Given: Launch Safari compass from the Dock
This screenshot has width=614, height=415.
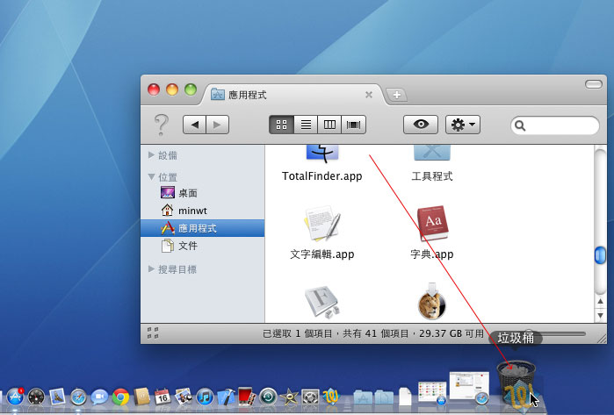Looking at the screenshot, I should 78,397.
